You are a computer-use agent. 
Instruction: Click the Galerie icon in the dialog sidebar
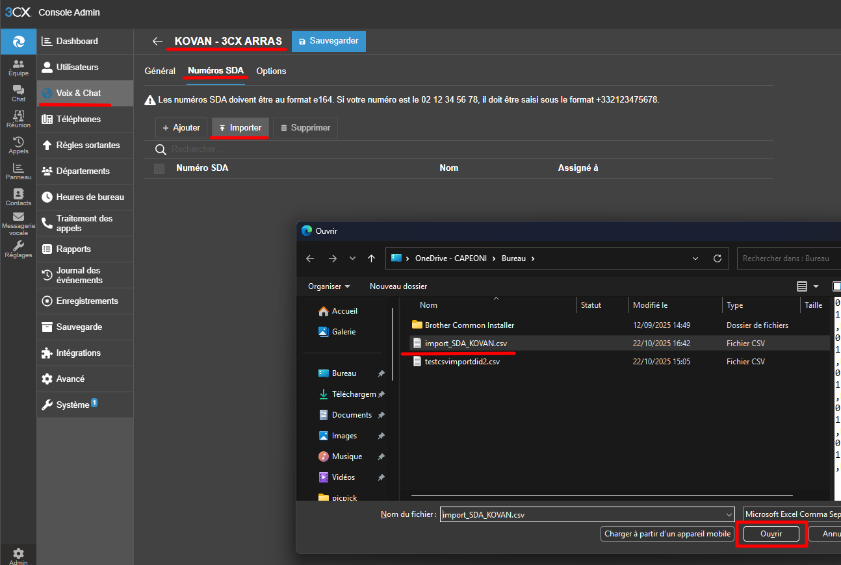coord(324,332)
